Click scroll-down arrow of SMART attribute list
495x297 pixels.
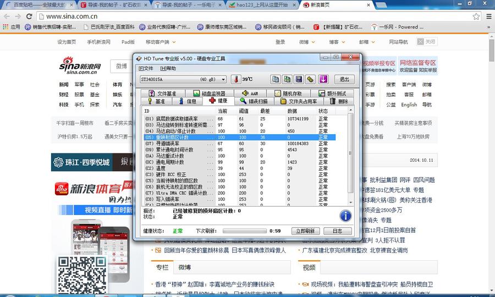350,202
